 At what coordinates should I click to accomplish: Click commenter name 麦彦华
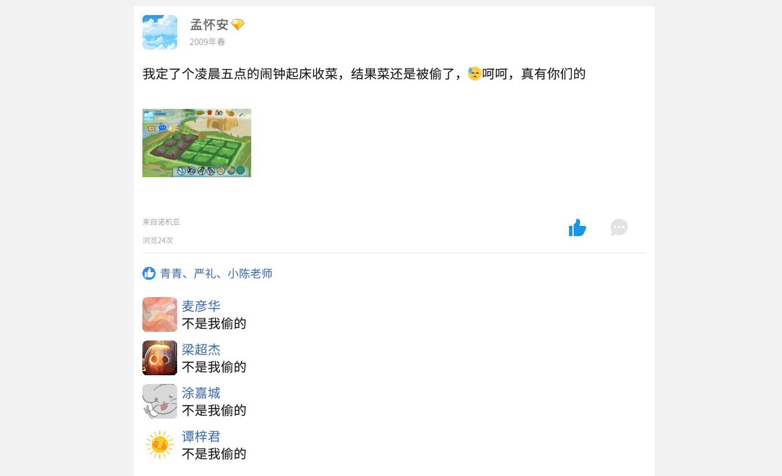coord(201,306)
